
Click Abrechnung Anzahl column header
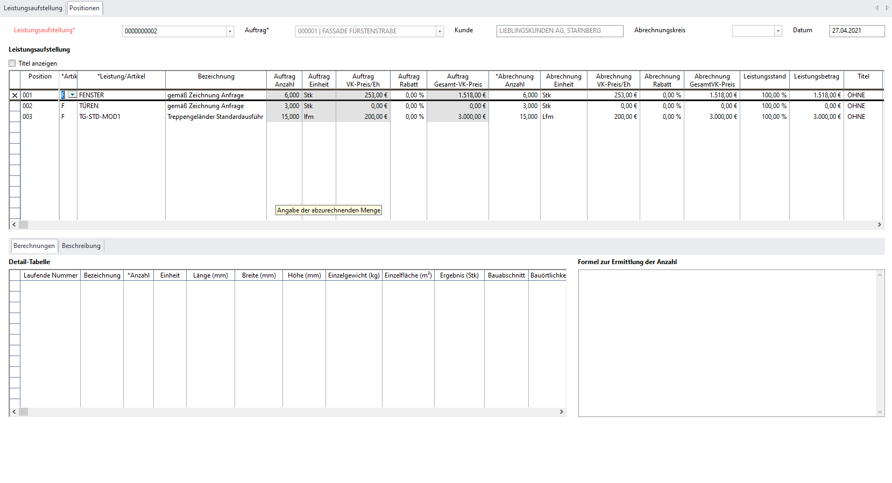pos(514,80)
